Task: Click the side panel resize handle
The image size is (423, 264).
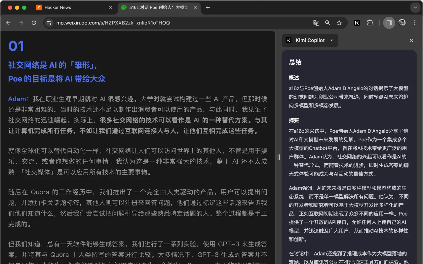Action: tap(279, 157)
